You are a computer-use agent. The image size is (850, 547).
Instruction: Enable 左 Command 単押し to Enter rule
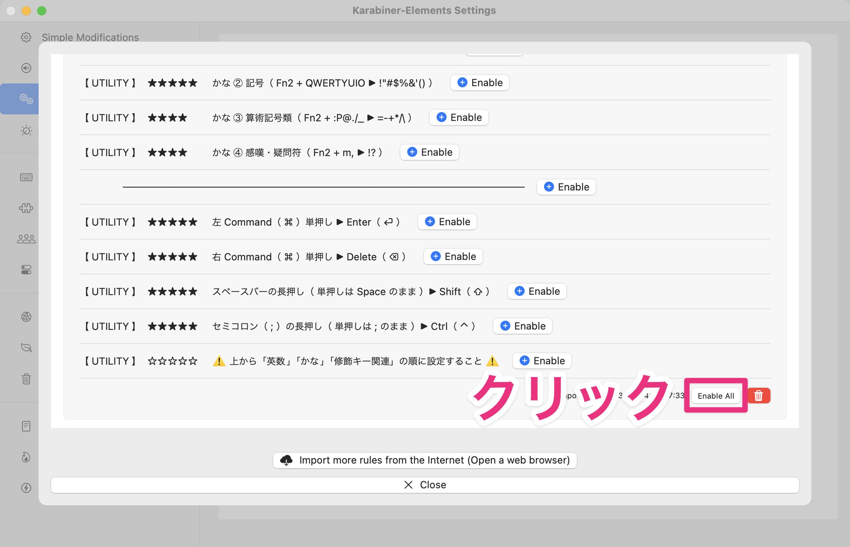(447, 222)
